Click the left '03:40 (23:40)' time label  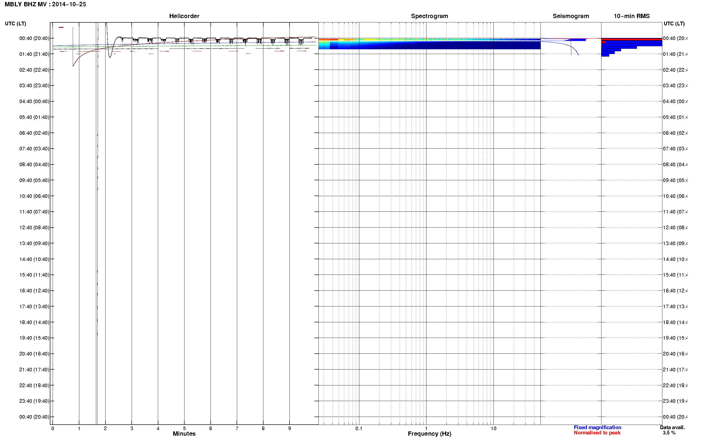click(34, 86)
